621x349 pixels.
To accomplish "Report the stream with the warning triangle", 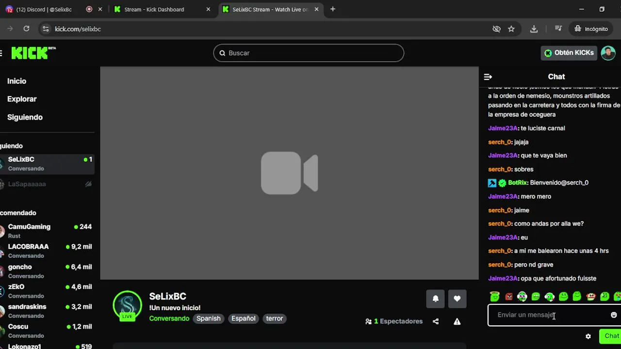I will pyautogui.click(x=457, y=321).
